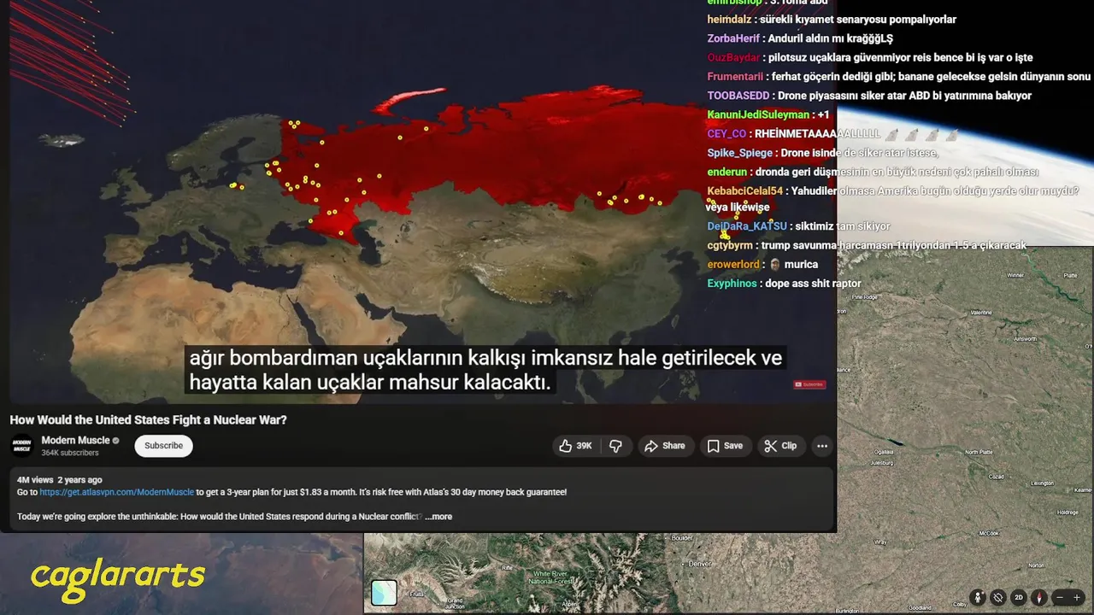Screen dimensions: 1094x615
Task: Click chat username erowerlord
Action: click(x=733, y=265)
